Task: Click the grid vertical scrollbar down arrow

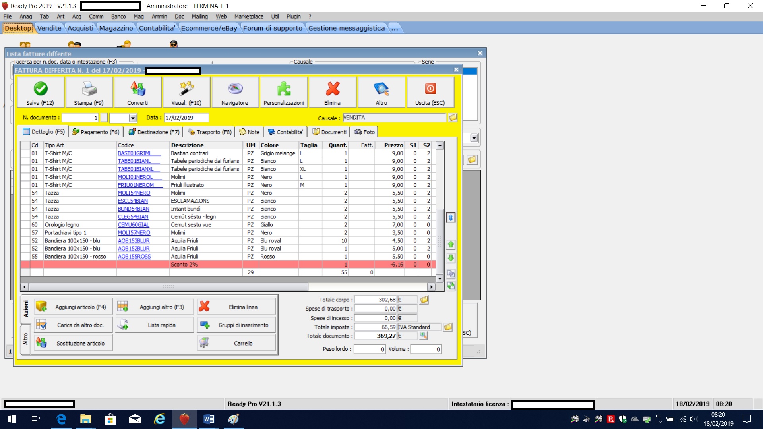Action: click(440, 279)
